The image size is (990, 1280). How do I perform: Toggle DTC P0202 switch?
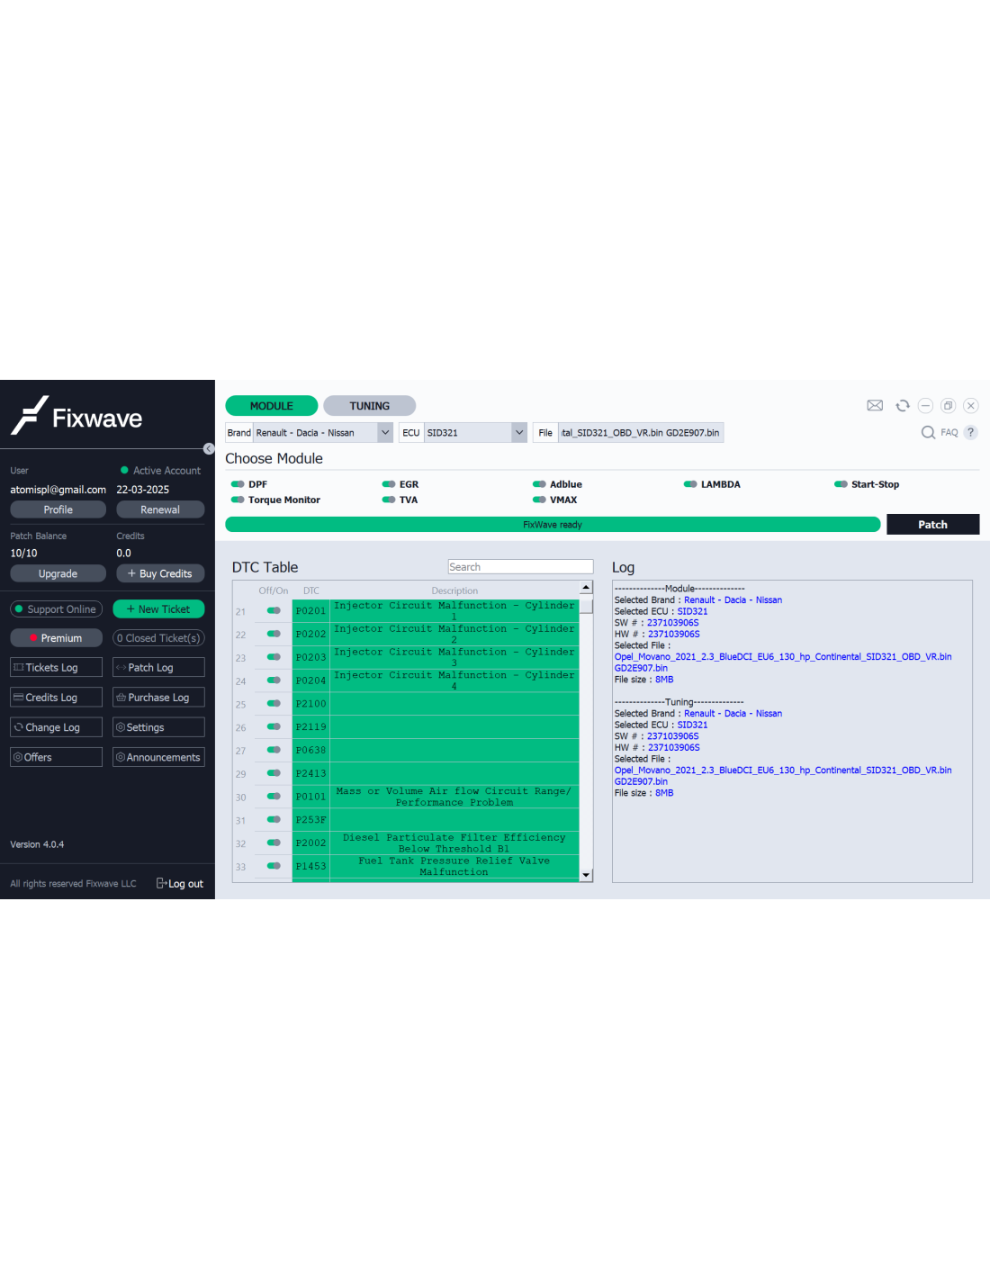coord(274,634)
